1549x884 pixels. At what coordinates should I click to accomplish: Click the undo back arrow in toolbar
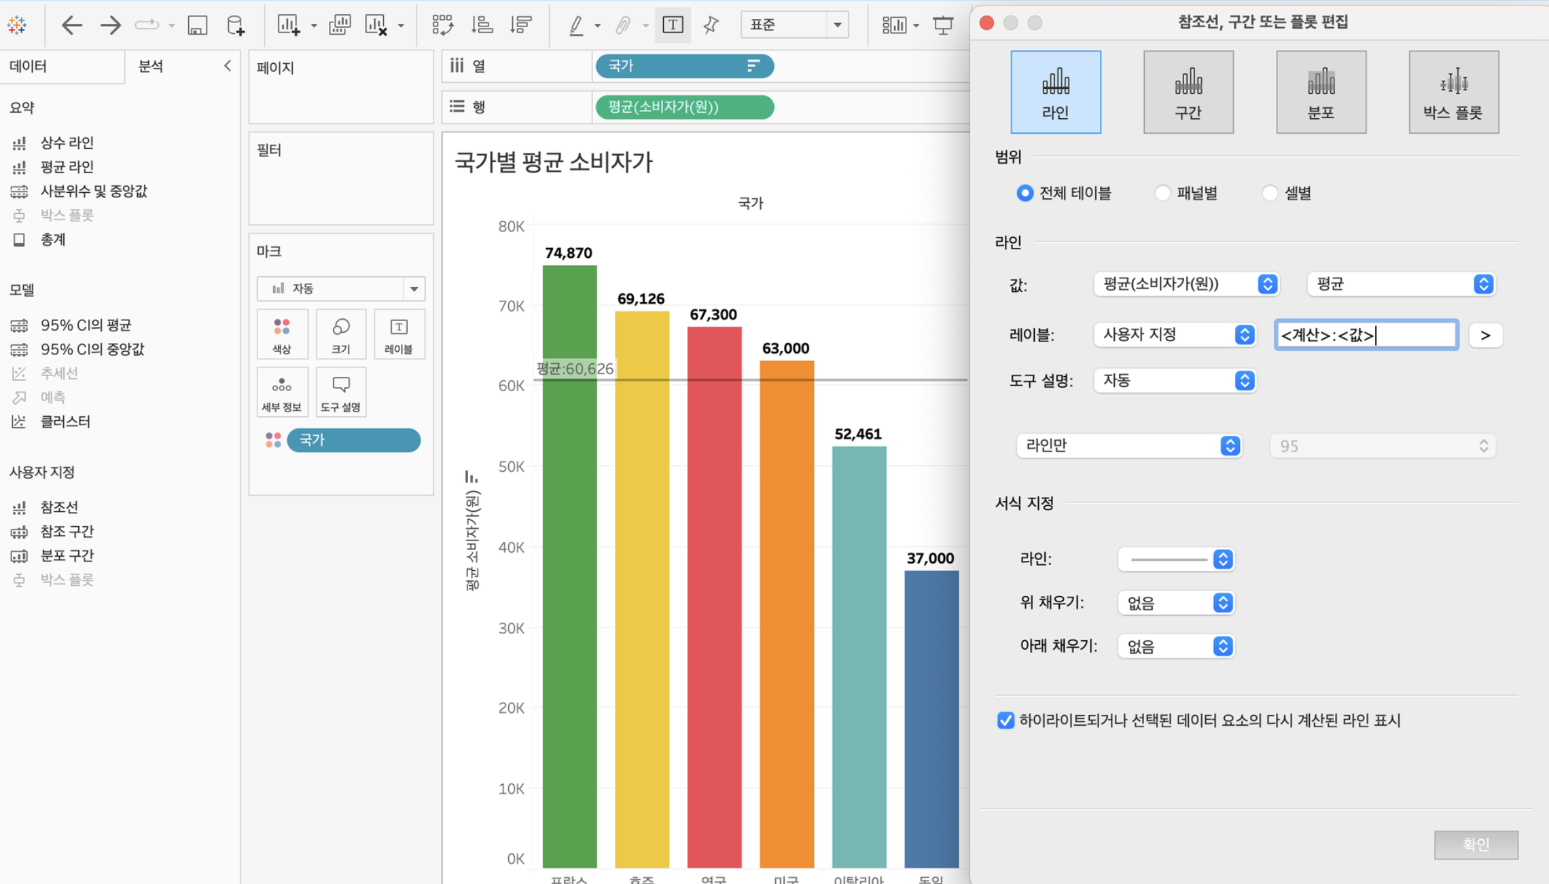(71, 25)
